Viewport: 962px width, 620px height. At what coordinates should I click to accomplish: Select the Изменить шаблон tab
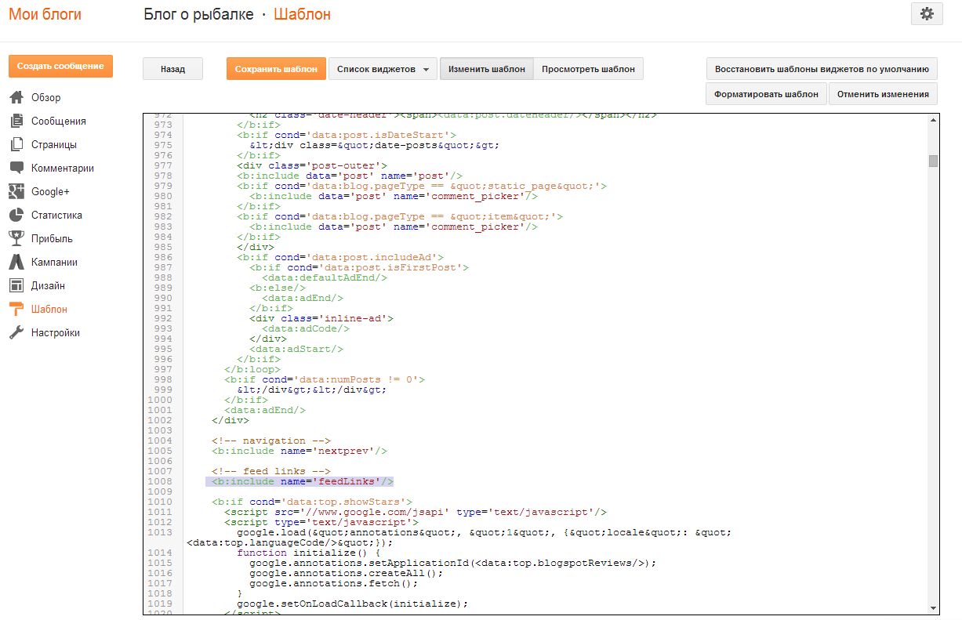[486, 69]
